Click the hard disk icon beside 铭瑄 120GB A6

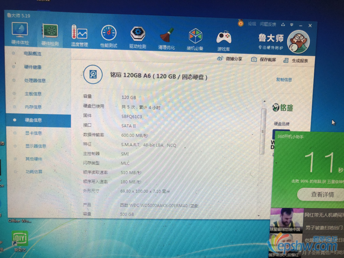[x=93, y=74]
